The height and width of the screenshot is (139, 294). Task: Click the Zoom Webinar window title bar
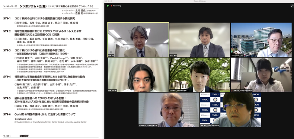pyautogui.click(x=199, y=1)
